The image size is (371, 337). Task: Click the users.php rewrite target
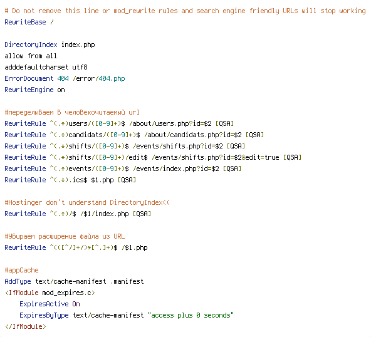click(x=170, y=123)
